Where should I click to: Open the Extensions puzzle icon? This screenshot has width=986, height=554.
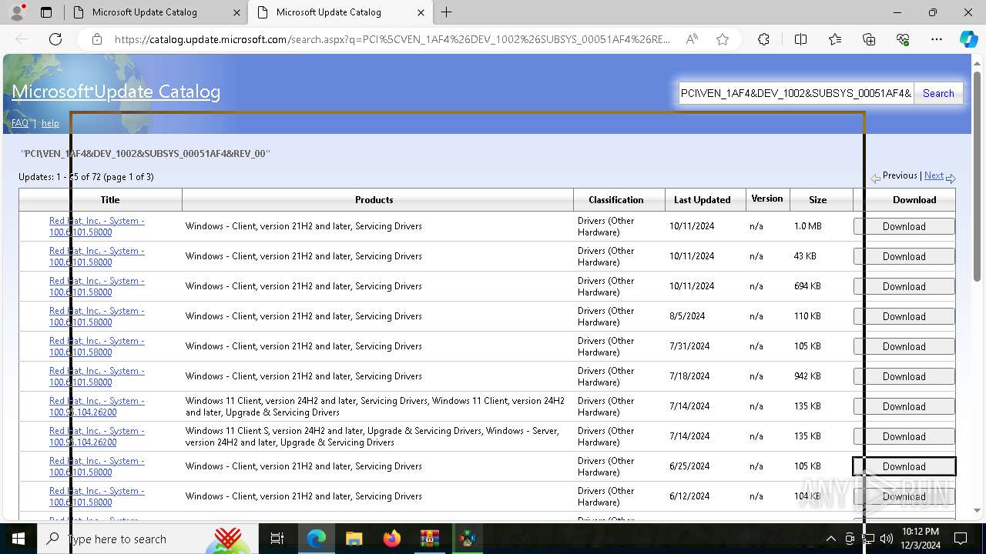[x=763, y=39]
